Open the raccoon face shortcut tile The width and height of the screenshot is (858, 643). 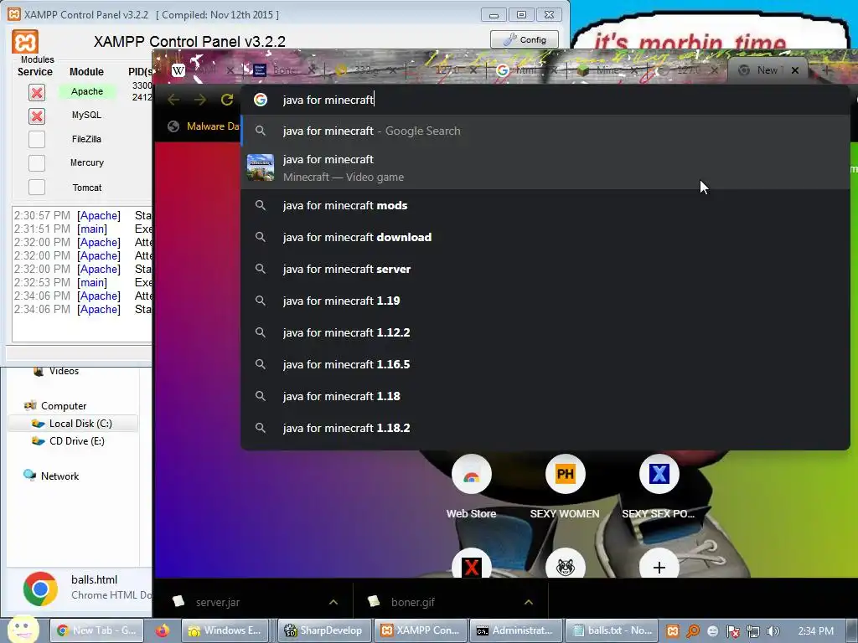click(x=566, y=565)
